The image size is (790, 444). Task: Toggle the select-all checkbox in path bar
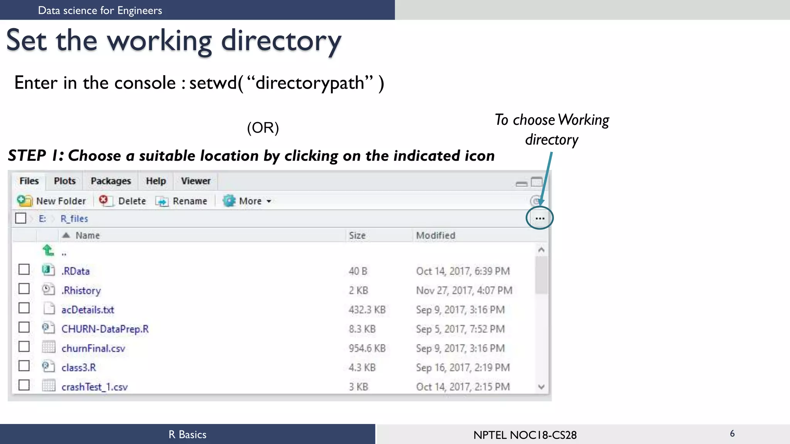tap(21, 218)
